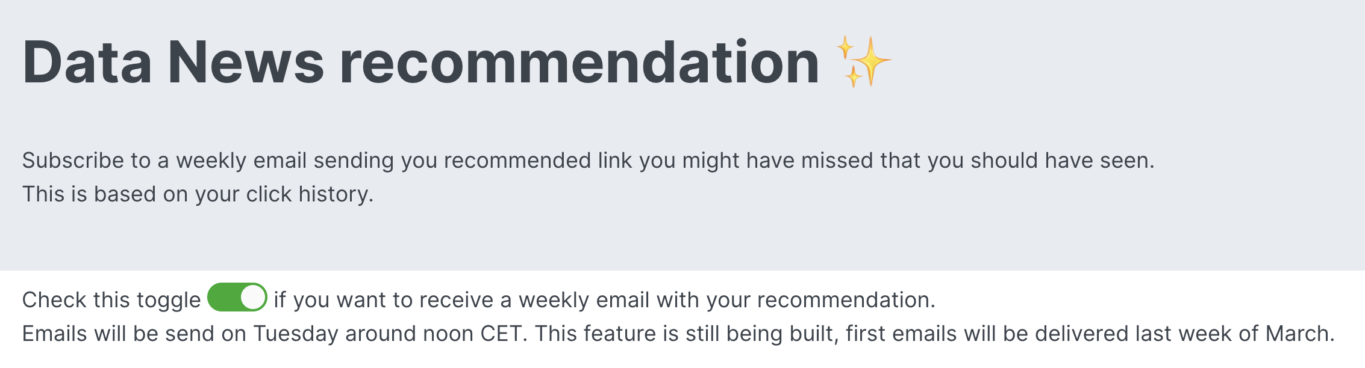Toggle the weekly email recommendation switch
The width and height of the screenshot is (1365, 368).
pos(237,298)
